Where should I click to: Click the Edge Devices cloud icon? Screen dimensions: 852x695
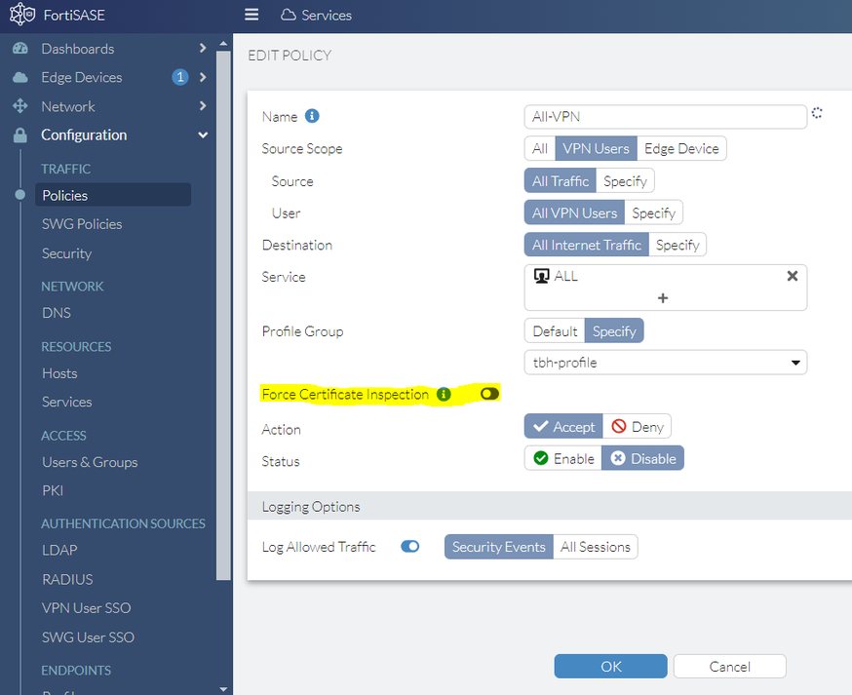point(20,77)
